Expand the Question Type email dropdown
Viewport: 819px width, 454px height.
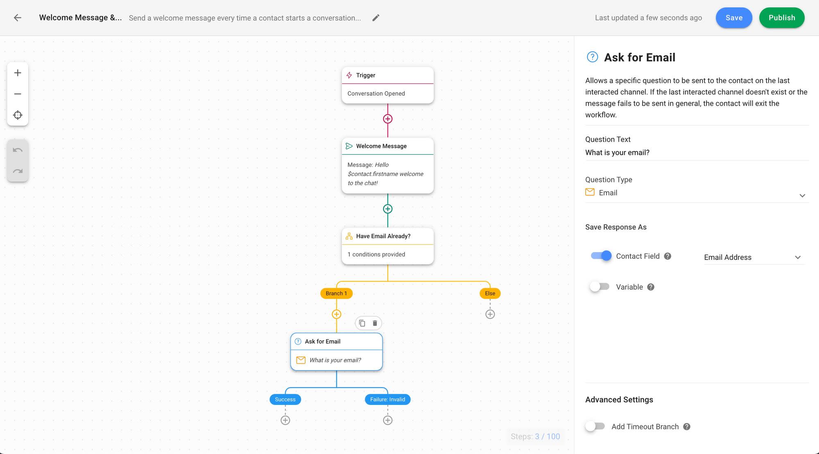coord(802,194)
